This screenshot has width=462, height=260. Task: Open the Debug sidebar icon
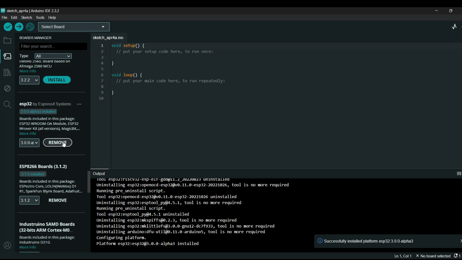click(7, 88)
